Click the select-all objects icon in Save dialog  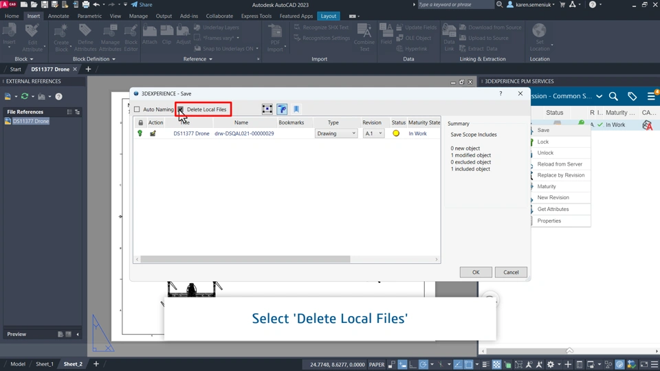(x=267, y=109)
